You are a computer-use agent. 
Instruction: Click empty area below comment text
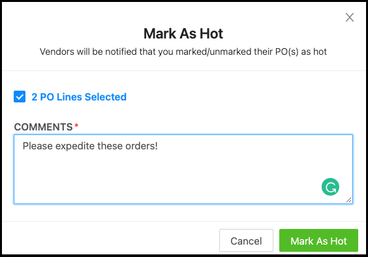coord(164,178)
